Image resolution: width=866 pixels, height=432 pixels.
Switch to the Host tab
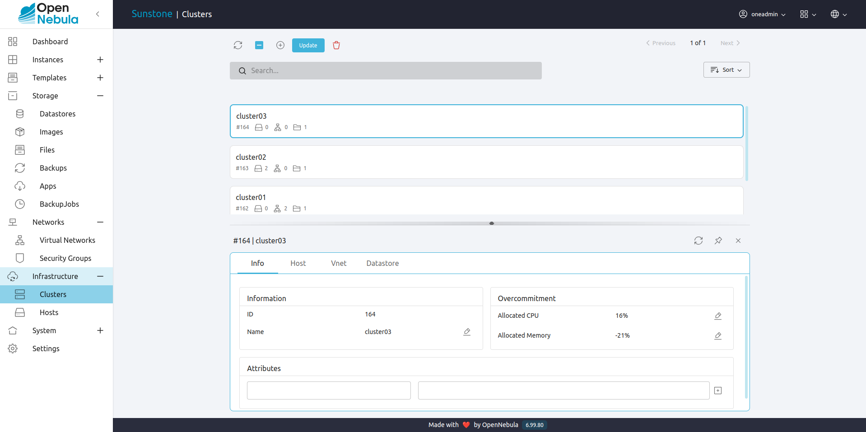pos(298,263)
